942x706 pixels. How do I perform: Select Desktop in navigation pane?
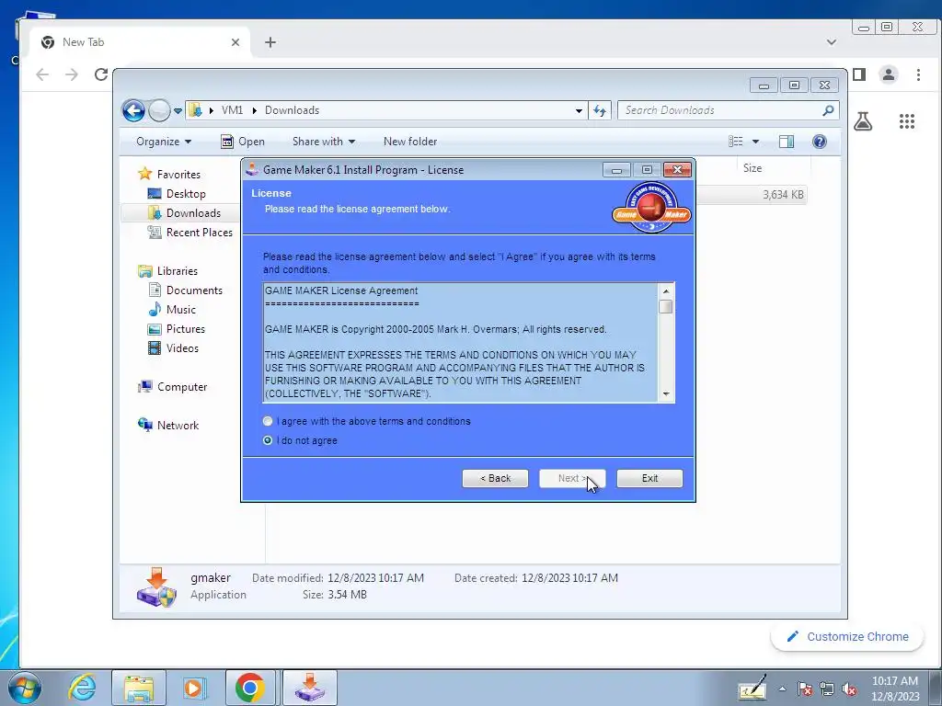click(x=186, y=194)
